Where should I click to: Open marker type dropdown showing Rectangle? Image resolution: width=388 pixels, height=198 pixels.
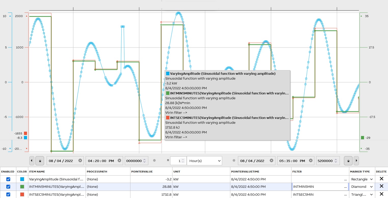(x=362, y=179)
